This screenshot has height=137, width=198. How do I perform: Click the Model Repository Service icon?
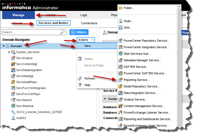coord(120,86)
